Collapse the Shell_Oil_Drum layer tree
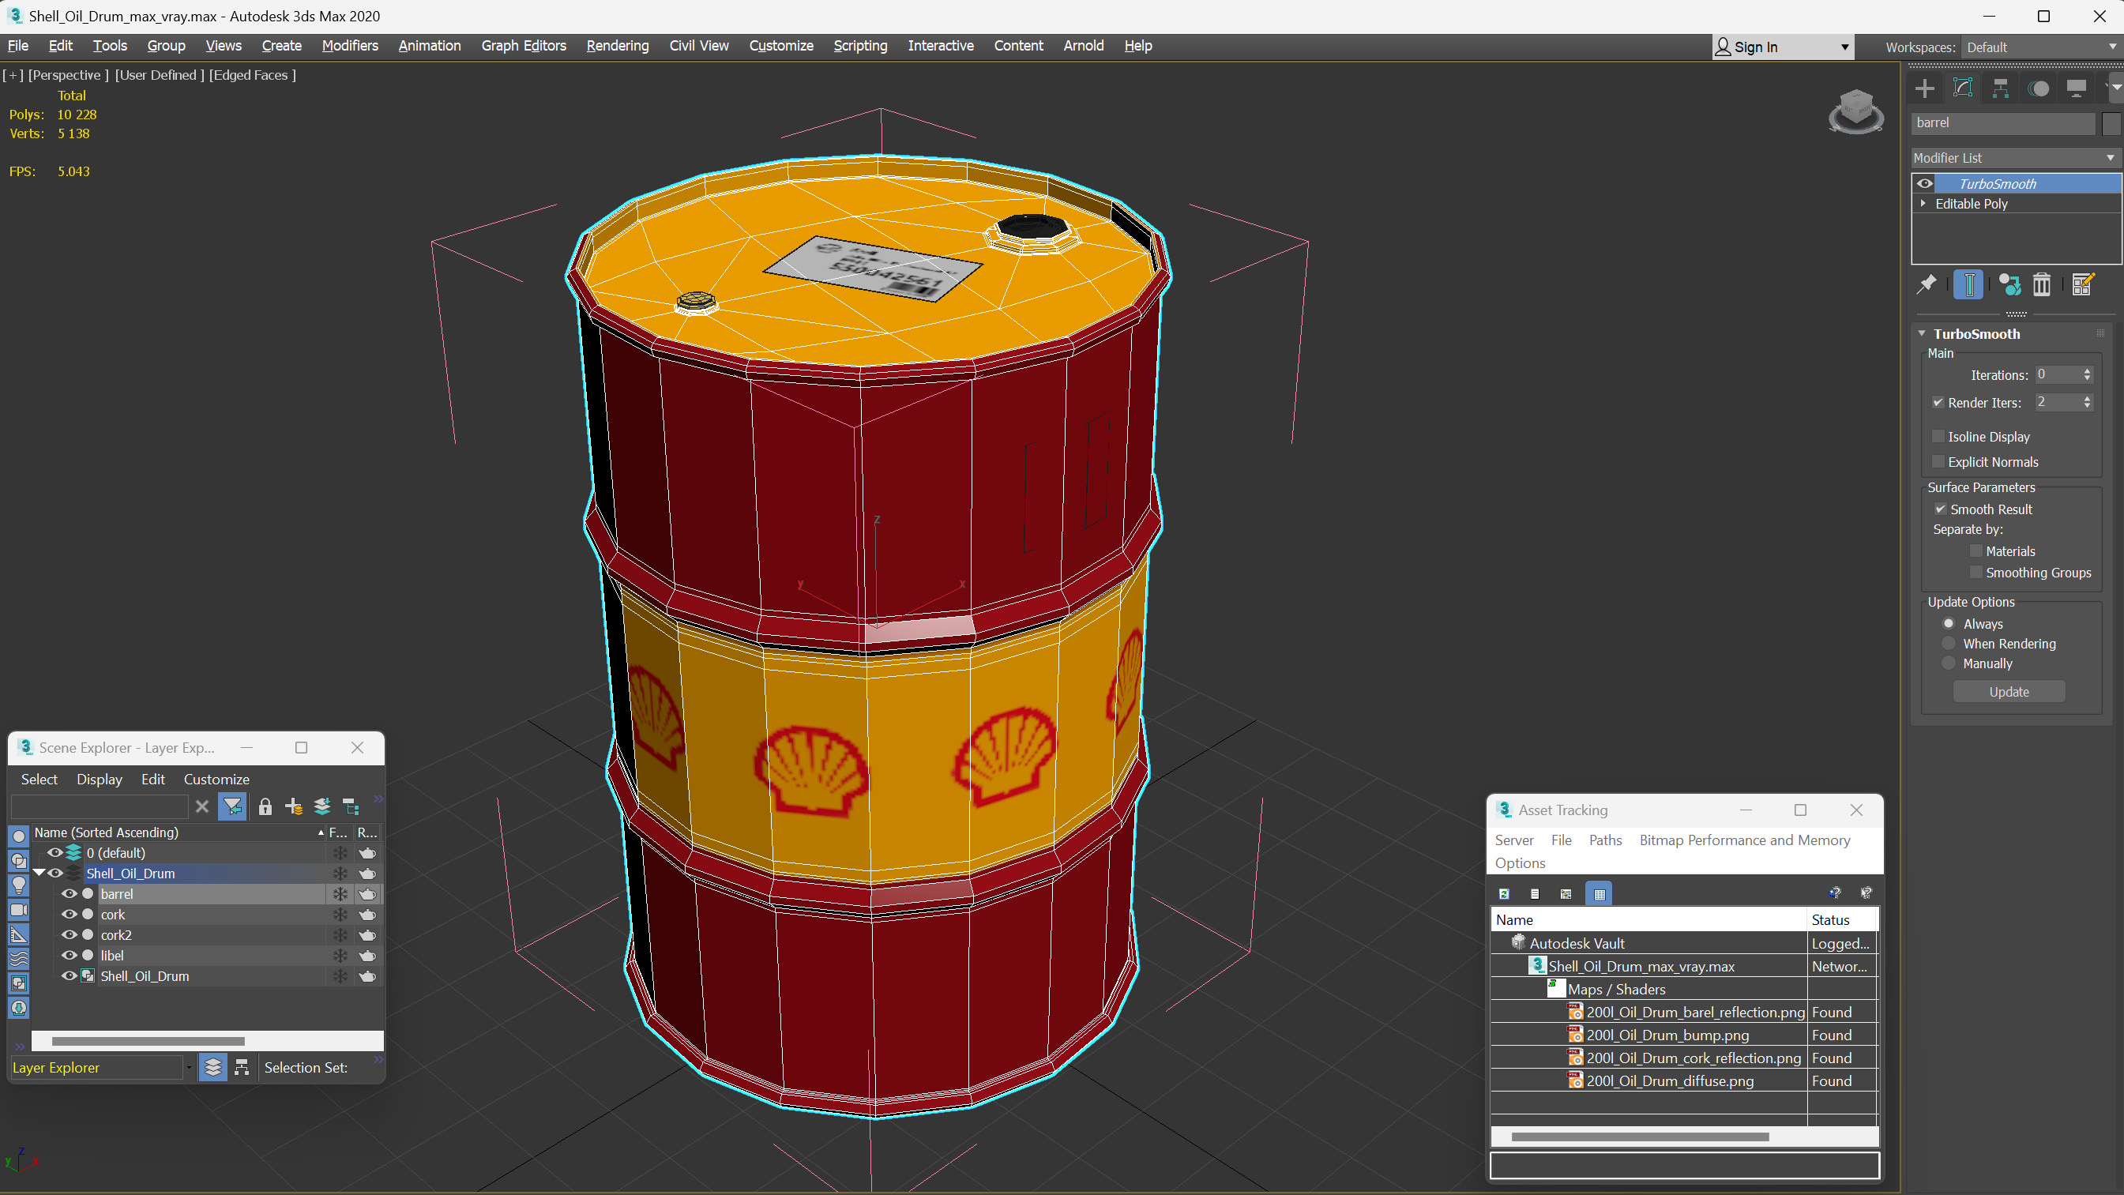This screenshot has height=1195, width=2124. 38,874
